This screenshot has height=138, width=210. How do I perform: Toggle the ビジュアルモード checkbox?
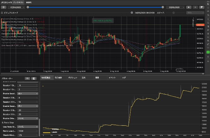pos(2,13)
